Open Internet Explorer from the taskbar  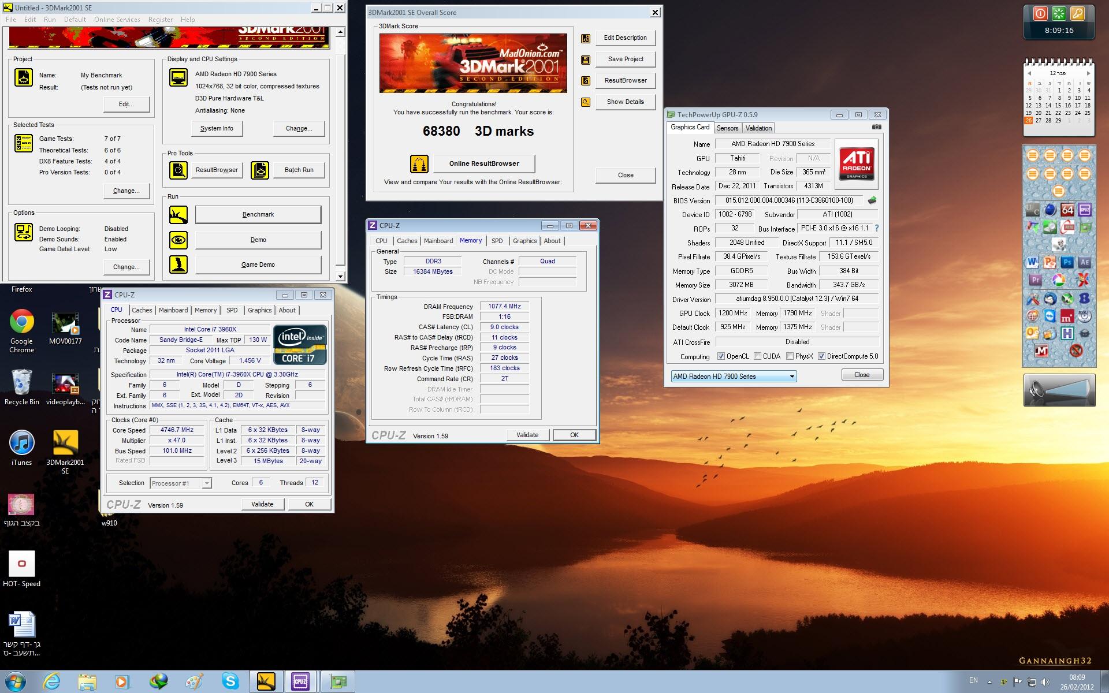[x=52, y=681]
